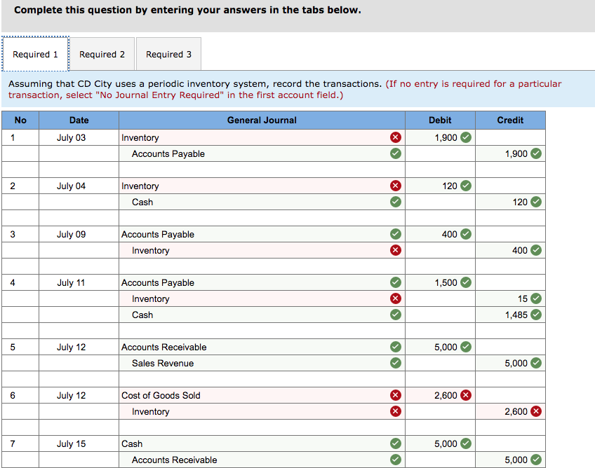Select the July 03 Inventory account field
The height and width of the screenshot is (468, 595).
pos(262,137)
